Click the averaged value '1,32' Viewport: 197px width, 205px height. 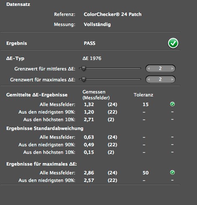(89, 104)
